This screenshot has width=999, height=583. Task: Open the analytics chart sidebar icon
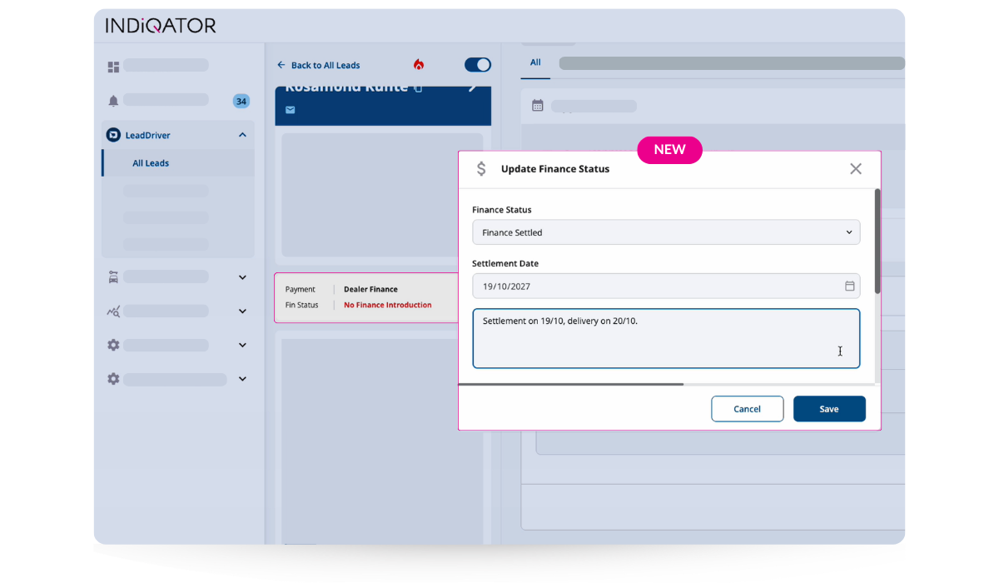(x=113, y=311)
